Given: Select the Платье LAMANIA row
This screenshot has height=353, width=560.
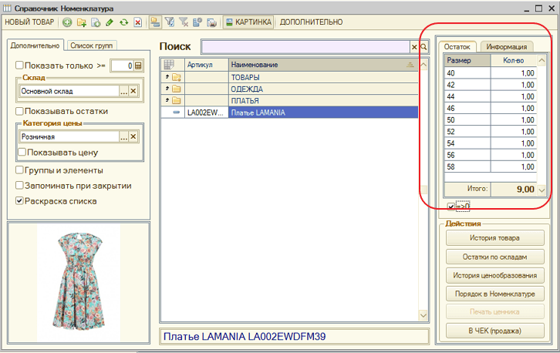Looking at the screenshot, I should click(x=323, y=113).
